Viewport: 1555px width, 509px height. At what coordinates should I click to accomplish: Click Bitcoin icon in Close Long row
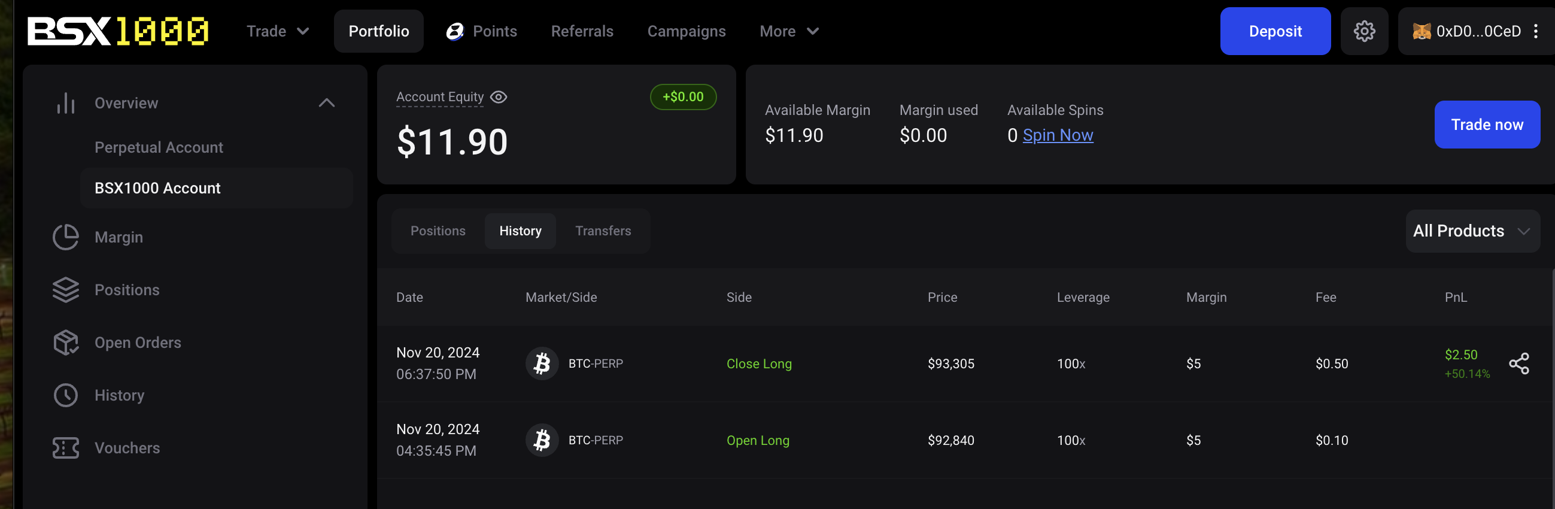[542, 363]
